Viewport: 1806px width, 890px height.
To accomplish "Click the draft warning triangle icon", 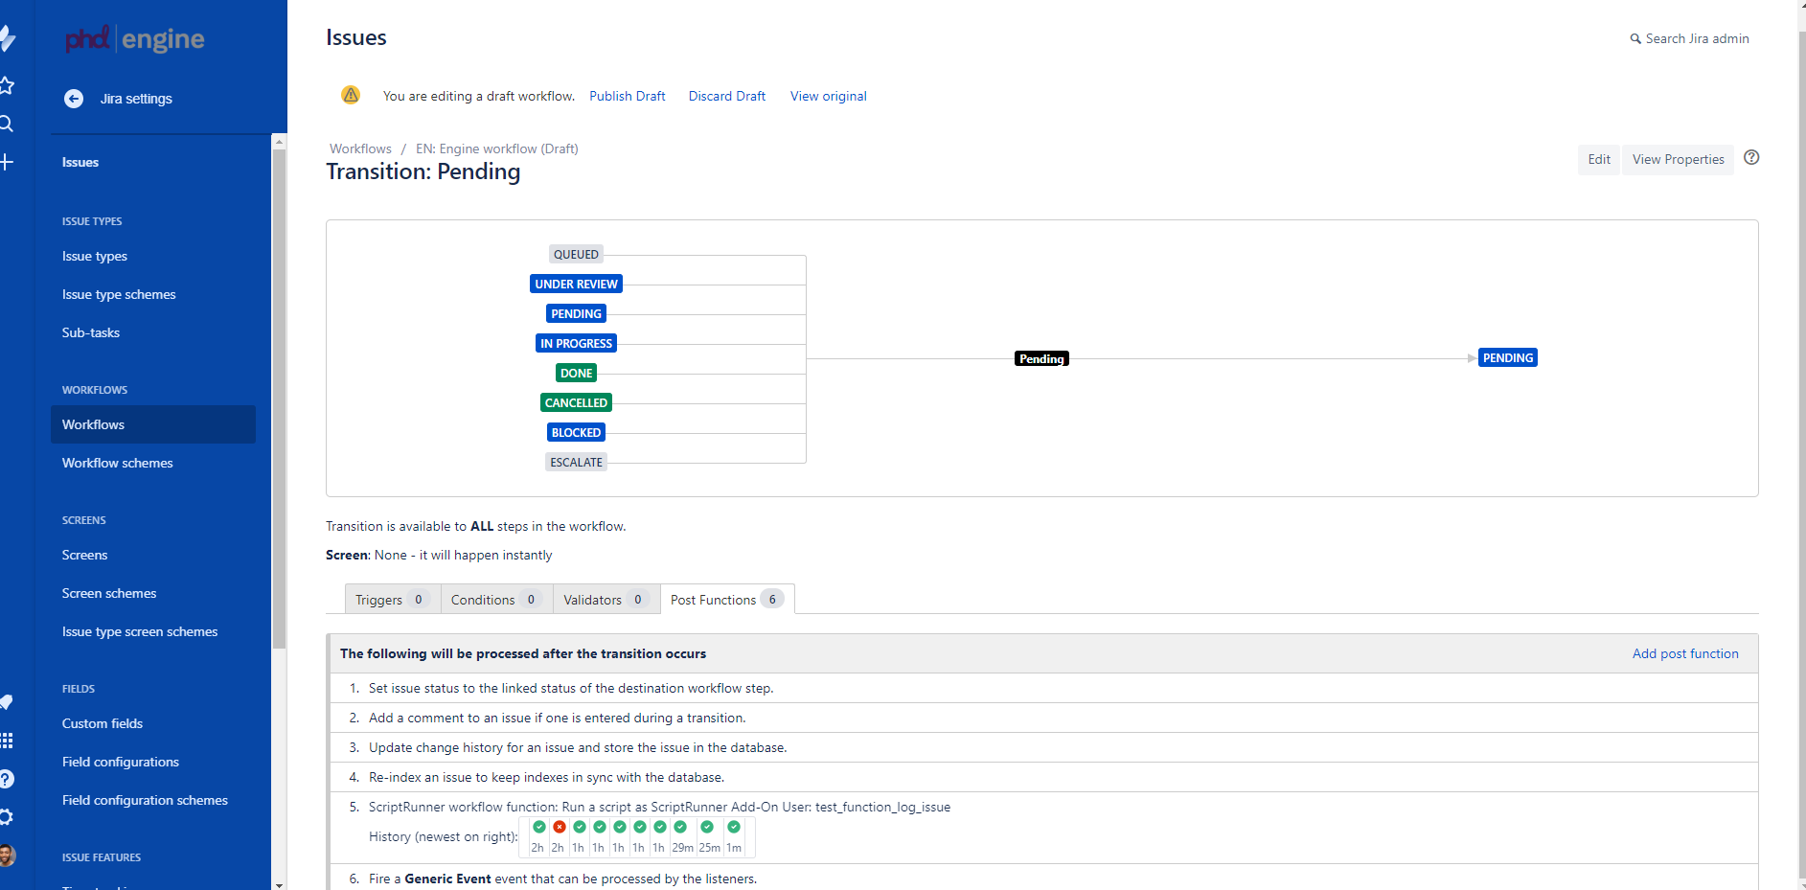I will (351, 95).
